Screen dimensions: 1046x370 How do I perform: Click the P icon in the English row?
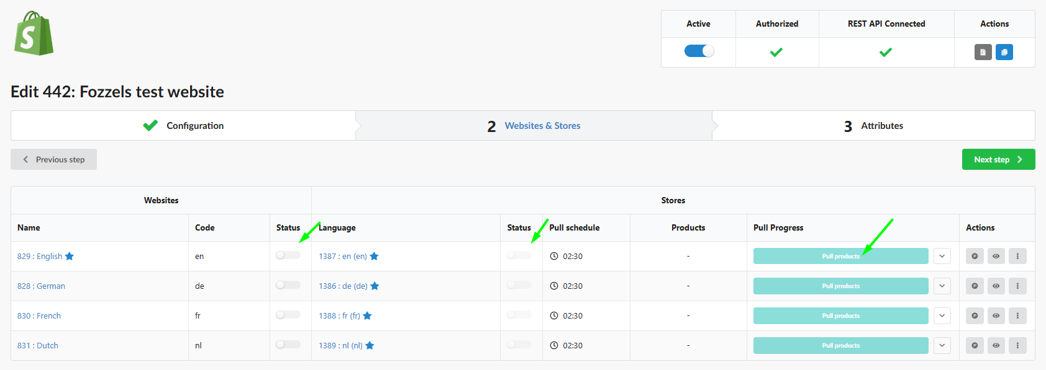[975, 256]
